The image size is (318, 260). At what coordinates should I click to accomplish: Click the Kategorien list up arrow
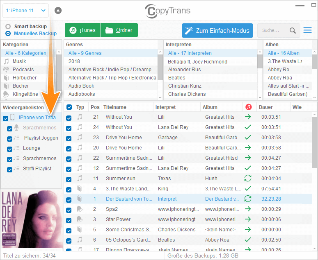pyautogui.click(x=59, y=52)
